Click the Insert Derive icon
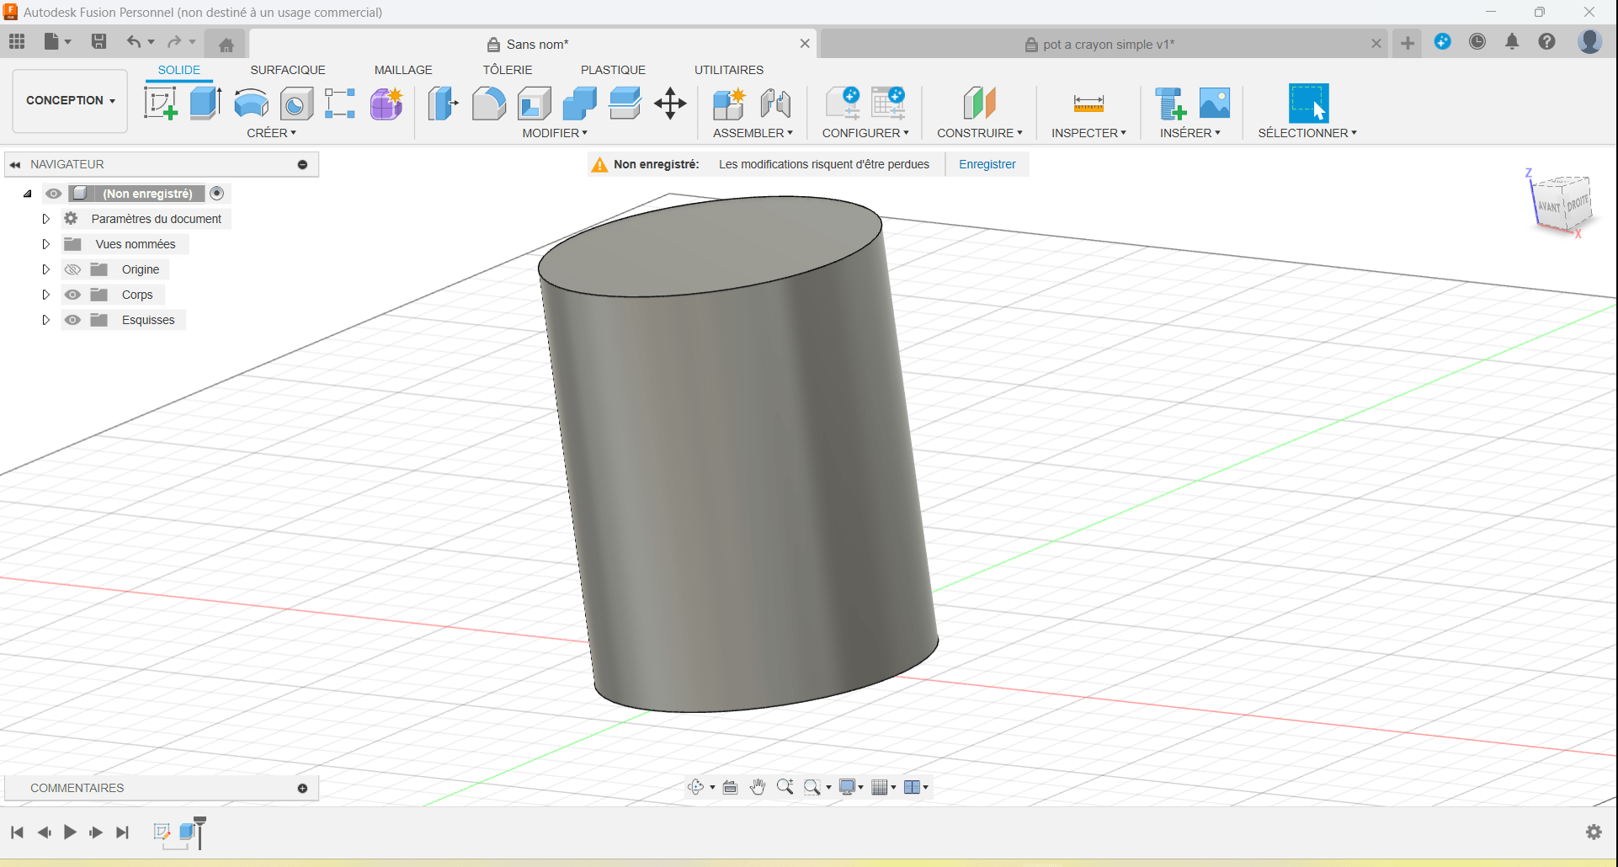1618x867 pixels. [x=1169, y=104]
